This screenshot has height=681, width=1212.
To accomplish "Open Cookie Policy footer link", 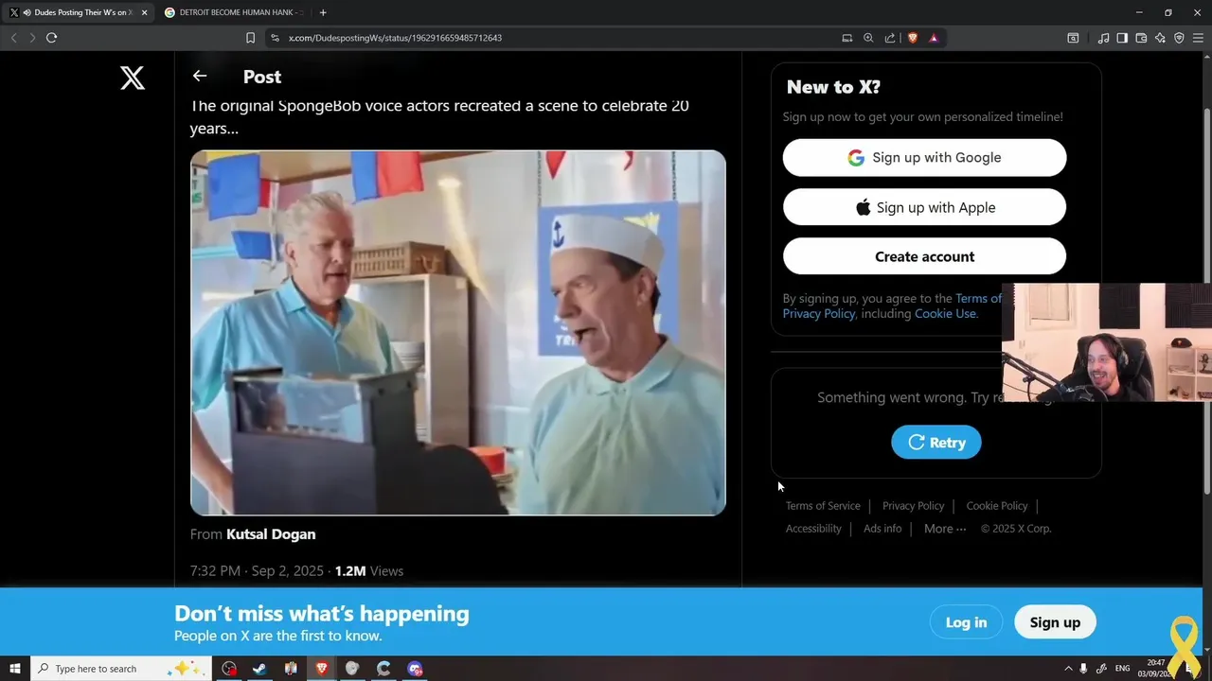I will (997, 506).
